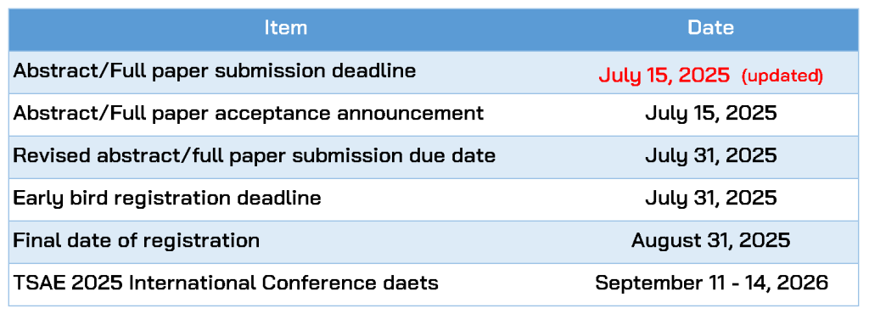Select Final date of registration text
Screen dimensions: 869x314
coord(137,240)
